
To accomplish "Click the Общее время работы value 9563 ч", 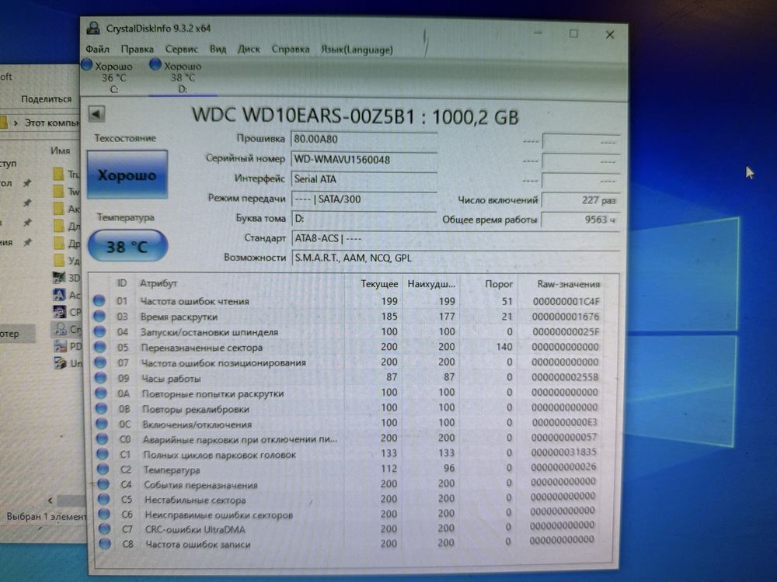I will [580, 220].
